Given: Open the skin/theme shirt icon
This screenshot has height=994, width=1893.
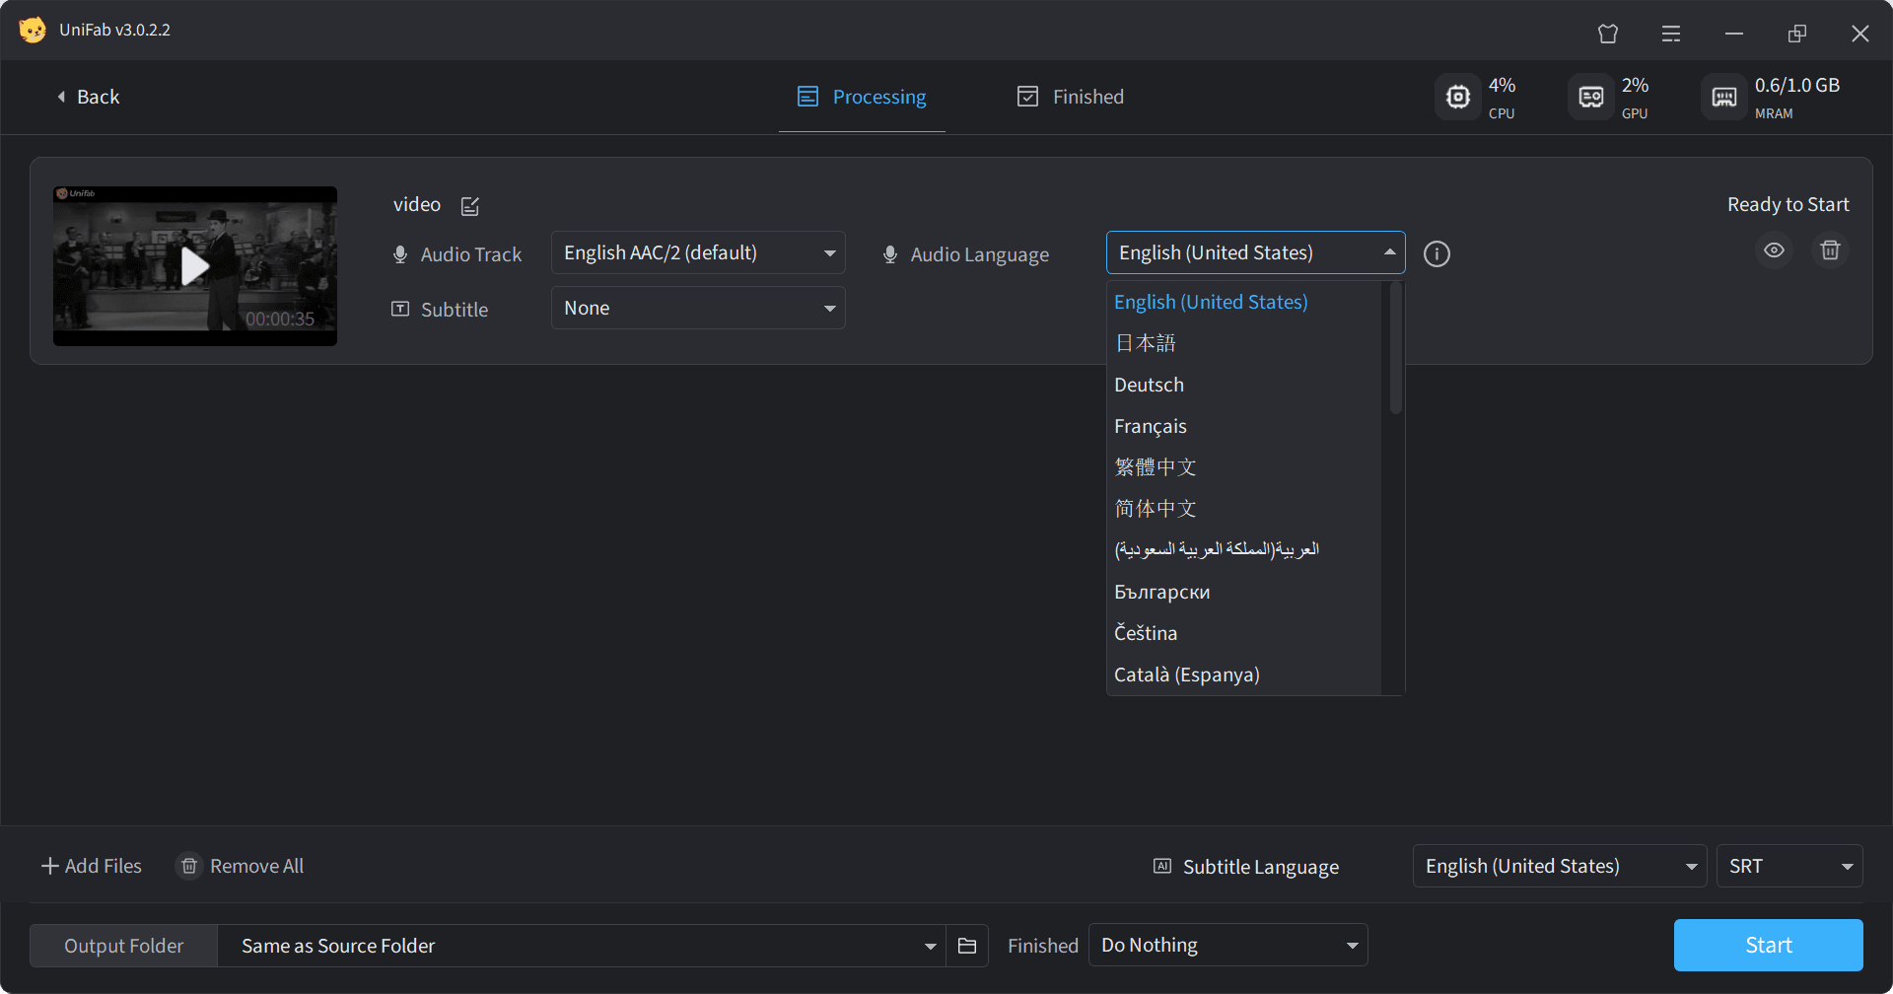Looking at the screenshot, I should click(x=1608, y=34).
